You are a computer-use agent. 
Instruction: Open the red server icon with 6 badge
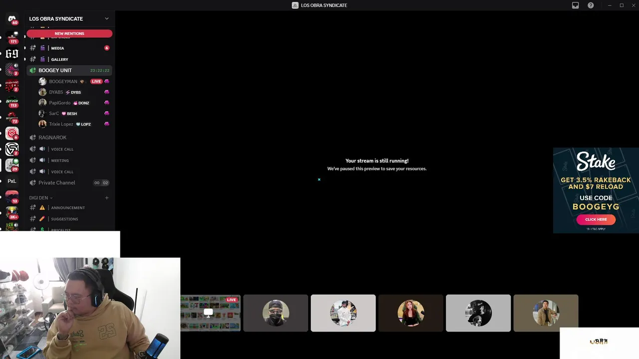[x=12, y=133]
